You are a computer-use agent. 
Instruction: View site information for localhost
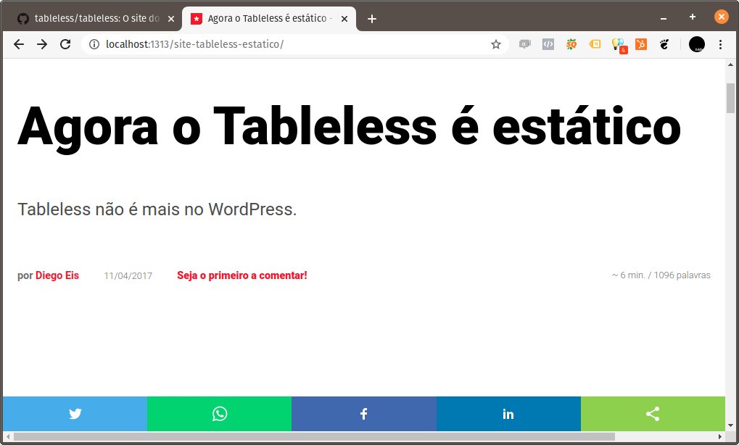pos(94,44)
